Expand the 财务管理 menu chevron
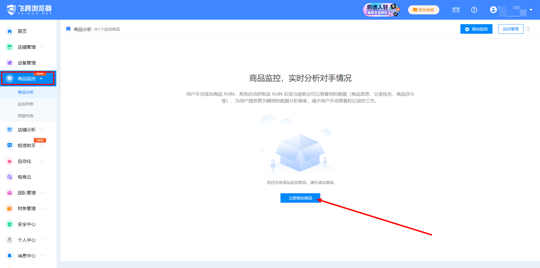 pos(42,208)
